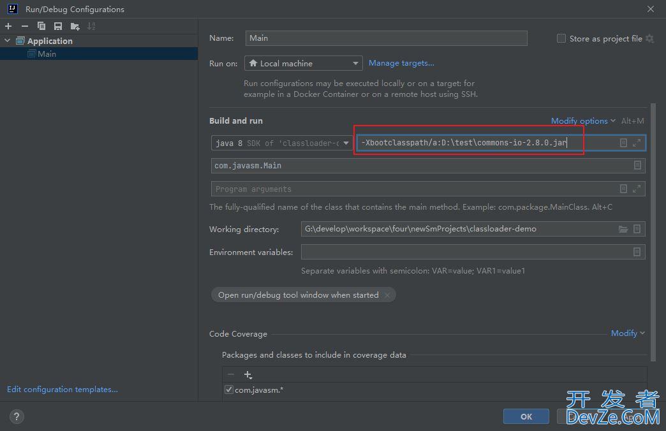The height and width of the screenshot is (431, 666).
Task: Open the java 8 SDK dropdown
Action: pos(281,143)
